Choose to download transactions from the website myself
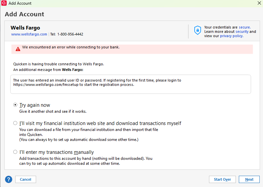 point(15,123)
